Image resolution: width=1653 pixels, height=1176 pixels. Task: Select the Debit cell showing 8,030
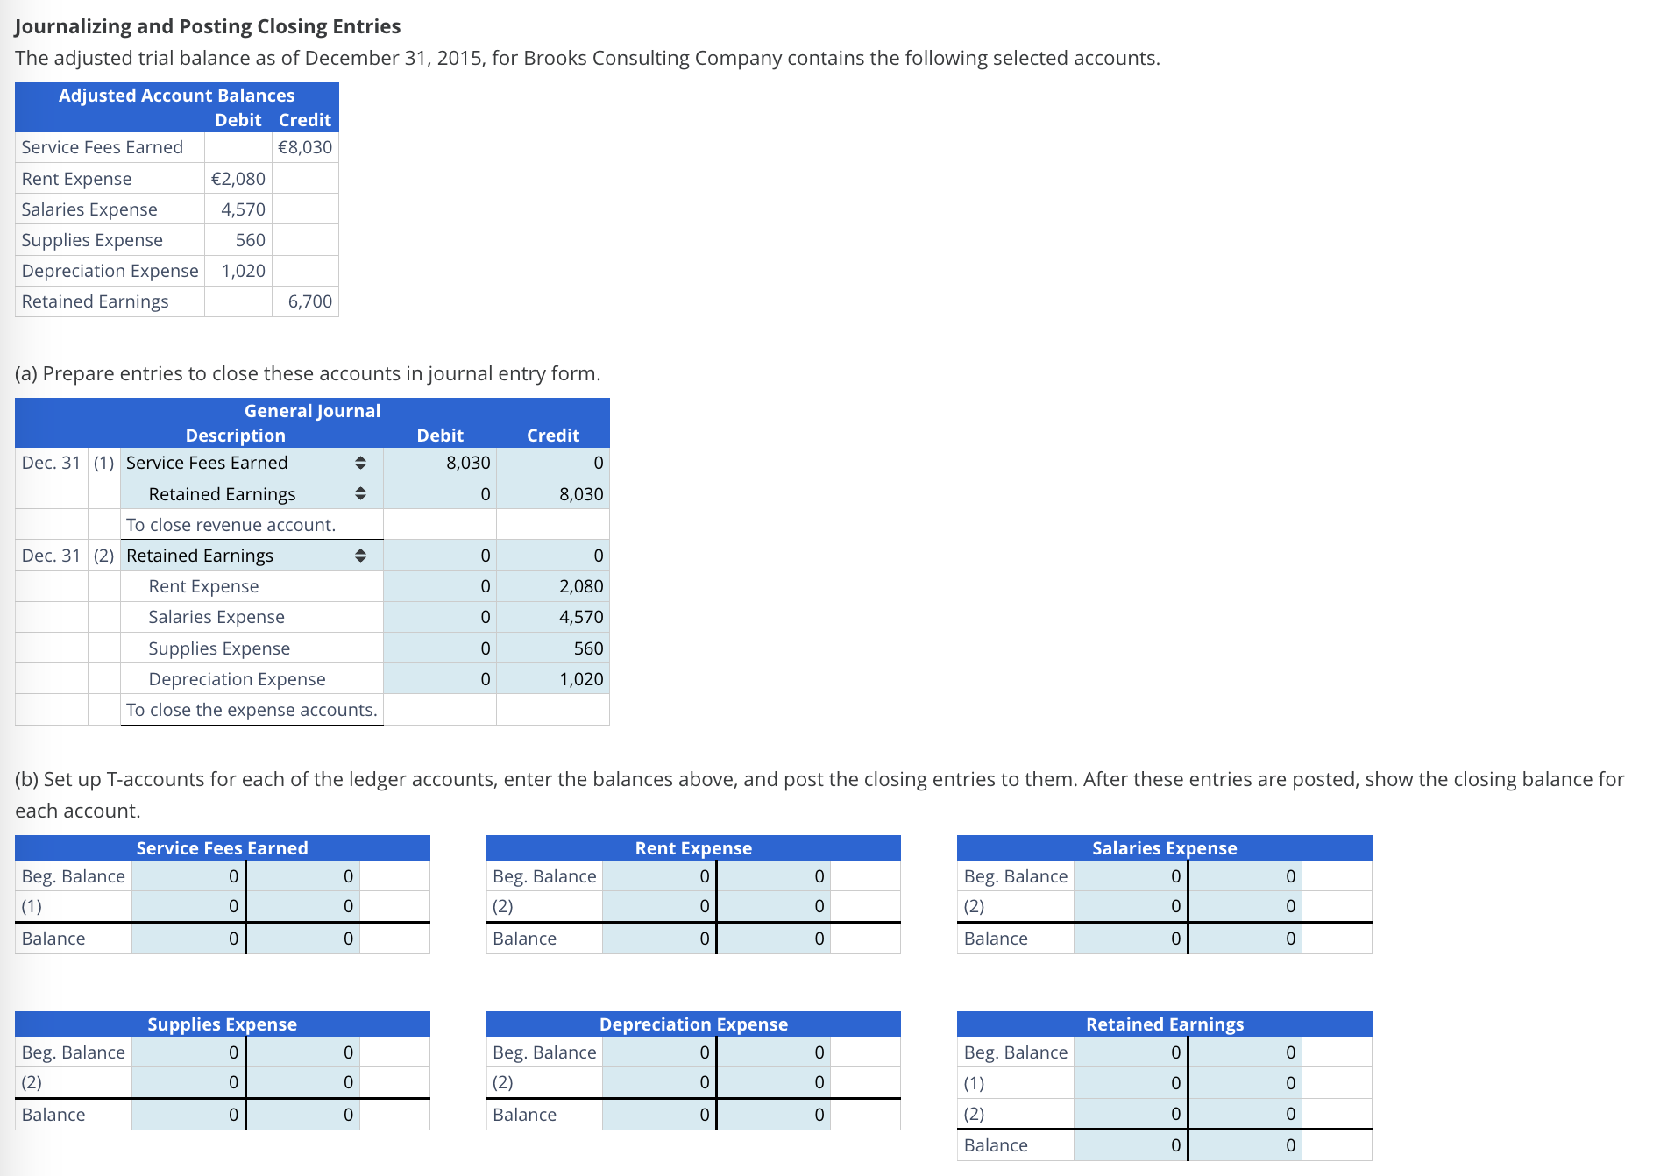click(456, 463)
